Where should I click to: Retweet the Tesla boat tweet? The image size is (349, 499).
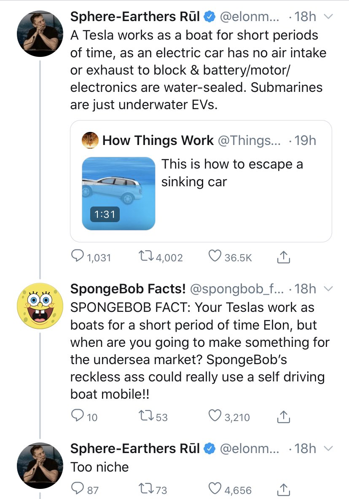click(x=148, y=257)
